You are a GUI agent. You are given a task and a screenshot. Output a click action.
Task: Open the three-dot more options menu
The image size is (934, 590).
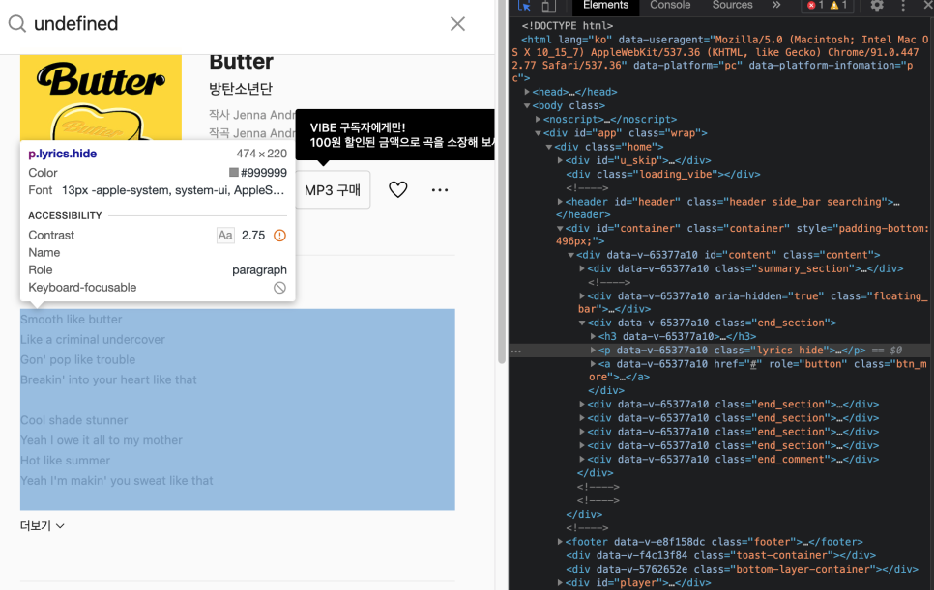440,189
